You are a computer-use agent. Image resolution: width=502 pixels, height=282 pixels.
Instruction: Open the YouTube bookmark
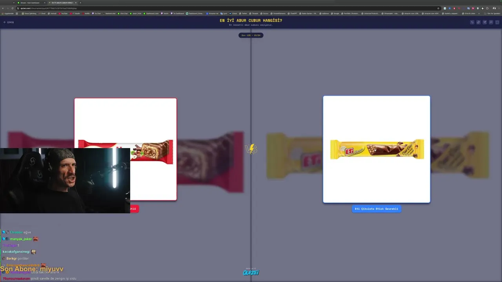pos(63,13)
